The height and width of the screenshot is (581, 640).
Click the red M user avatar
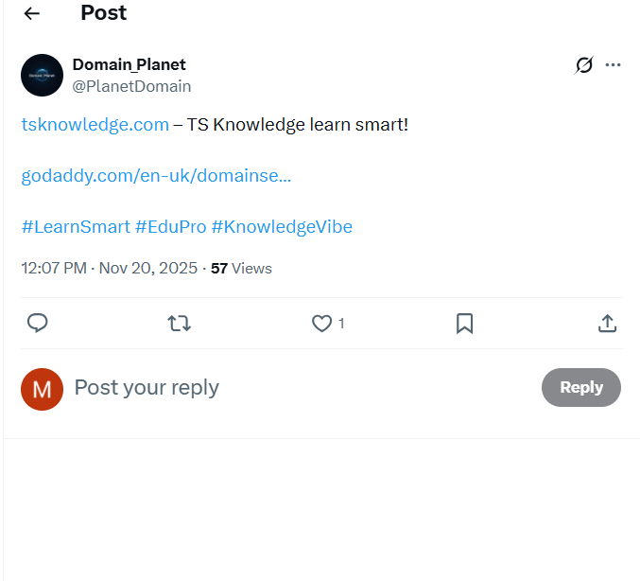click(43, 388)
